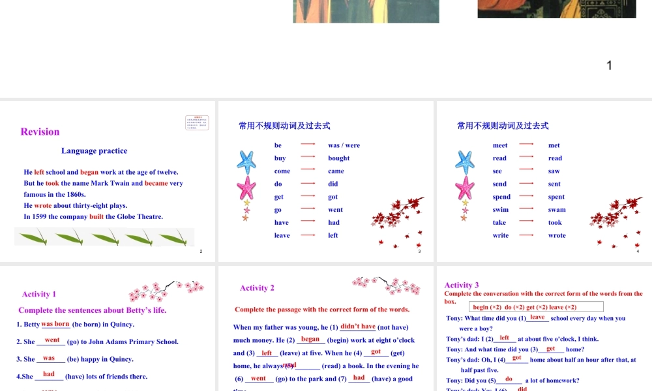Click the 'was born' answer blank
Screen dimensions: 652x391
tap(55, 324)
